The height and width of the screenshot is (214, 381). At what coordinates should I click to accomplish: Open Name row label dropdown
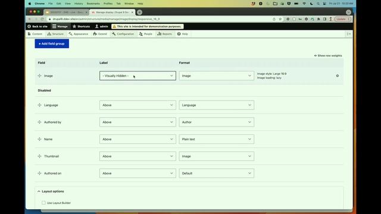point(138,139)
